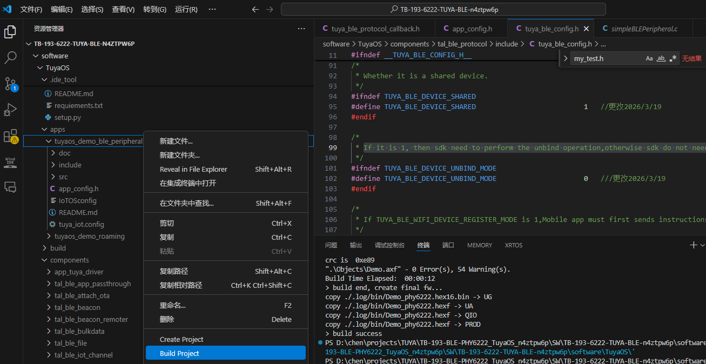The height and width of the screenshot is (364, 706).
Task: Toggle match case in find box
Action: point(649,59)
